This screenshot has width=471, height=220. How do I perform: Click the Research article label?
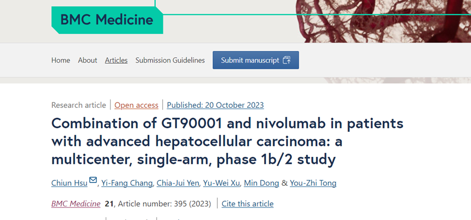(x=78, y=105)
